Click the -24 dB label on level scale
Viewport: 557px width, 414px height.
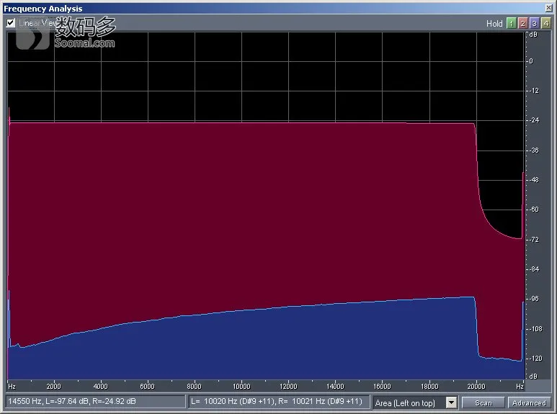534,120
